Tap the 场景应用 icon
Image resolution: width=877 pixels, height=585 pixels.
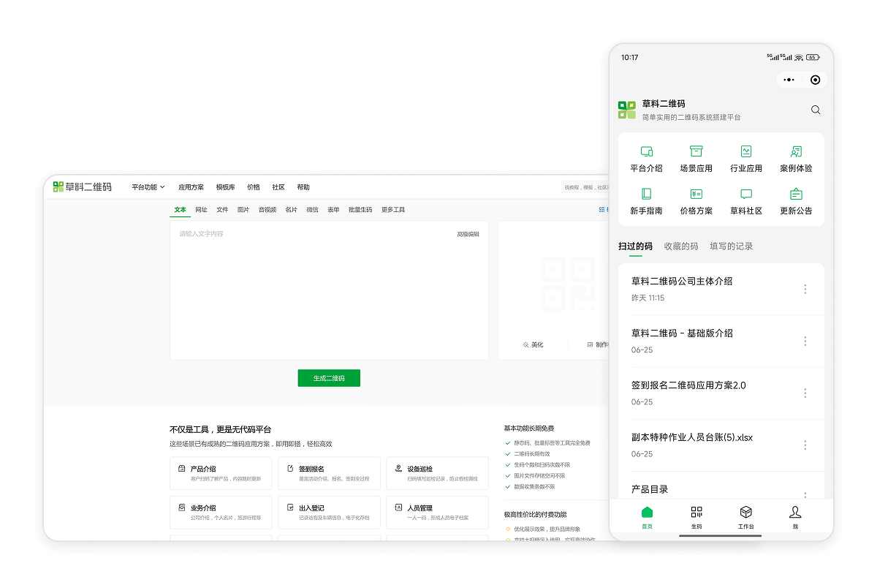pos(696,152)
